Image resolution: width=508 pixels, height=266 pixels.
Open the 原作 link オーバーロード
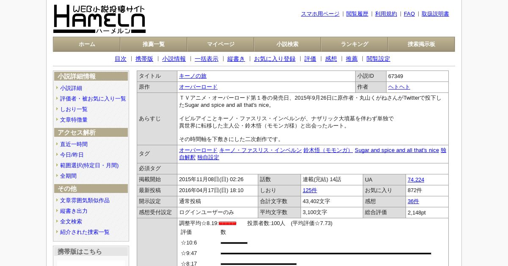click(x=198, y=87)
